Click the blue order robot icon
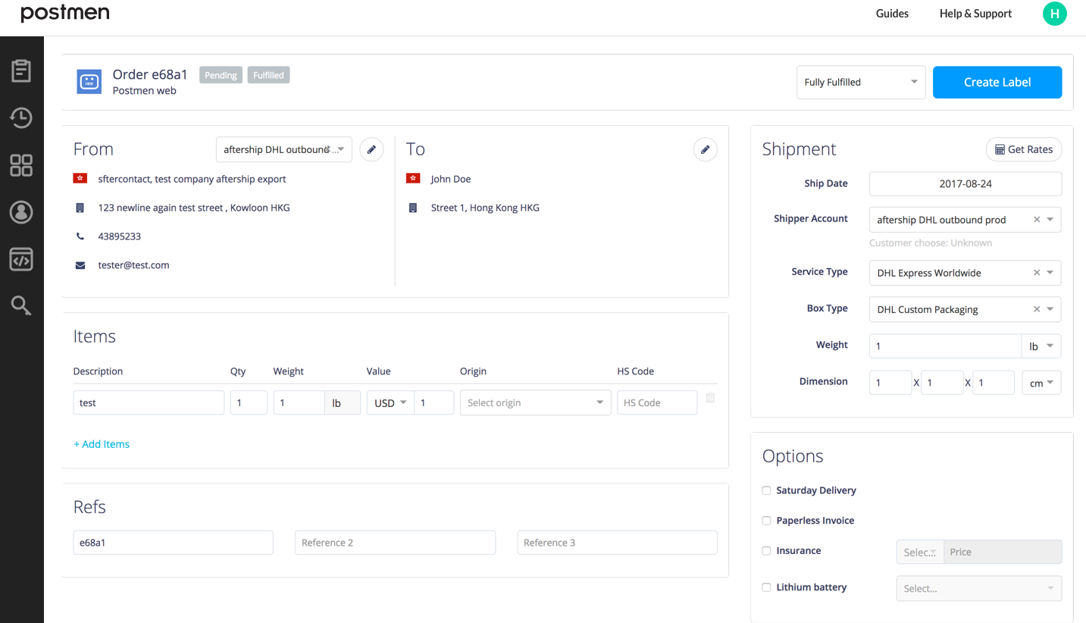This screenshot has height=623, width=1086. tap(89, 82)
